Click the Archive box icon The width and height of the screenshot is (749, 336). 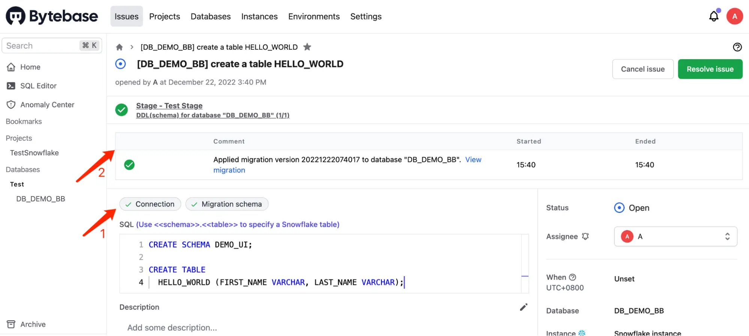tap(11, 324)
